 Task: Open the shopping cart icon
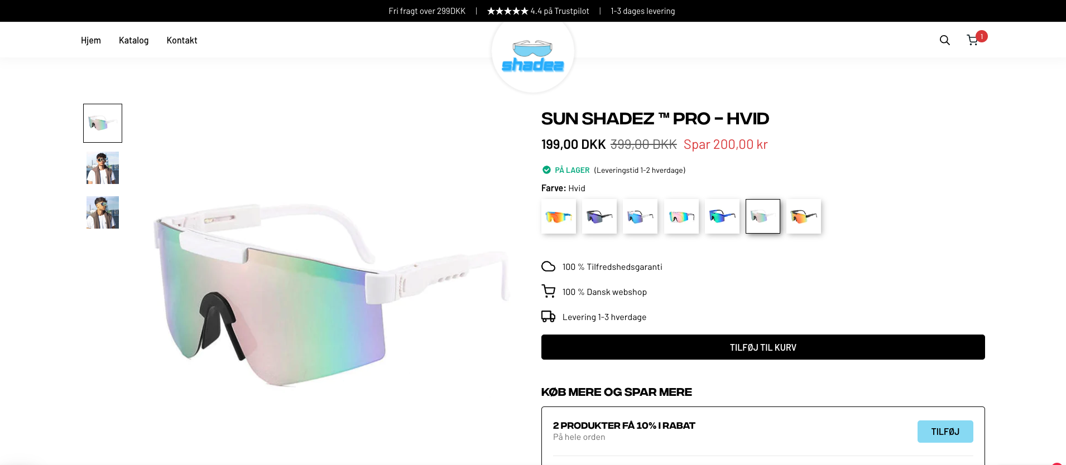(x=972, y=40)
